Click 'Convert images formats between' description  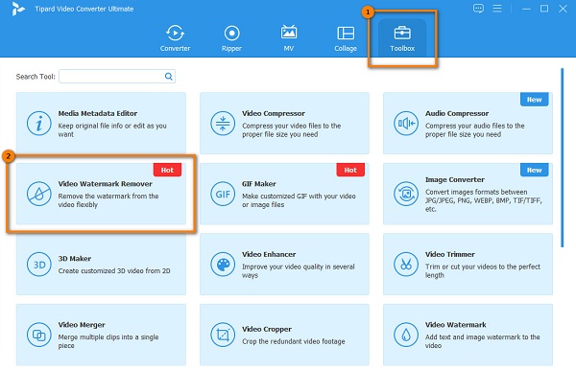(x=484, y=200)
